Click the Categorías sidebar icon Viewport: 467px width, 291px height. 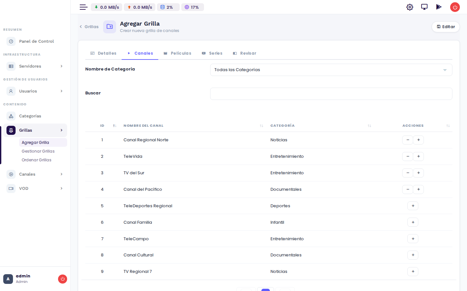11,116
